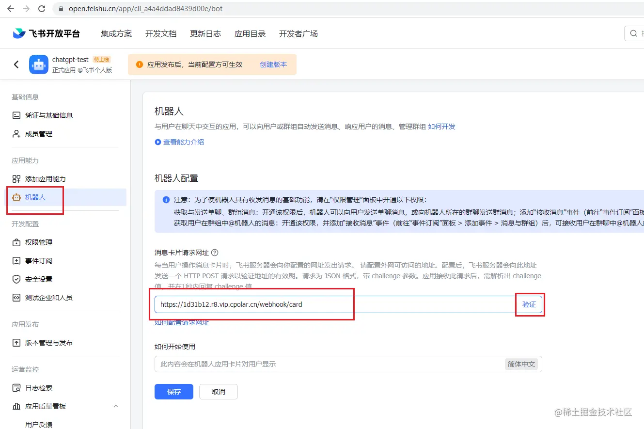The height and width of the screenshot is (429, 644).
Task: Open the 如何开发 link
Action: [x=441, y=127]
